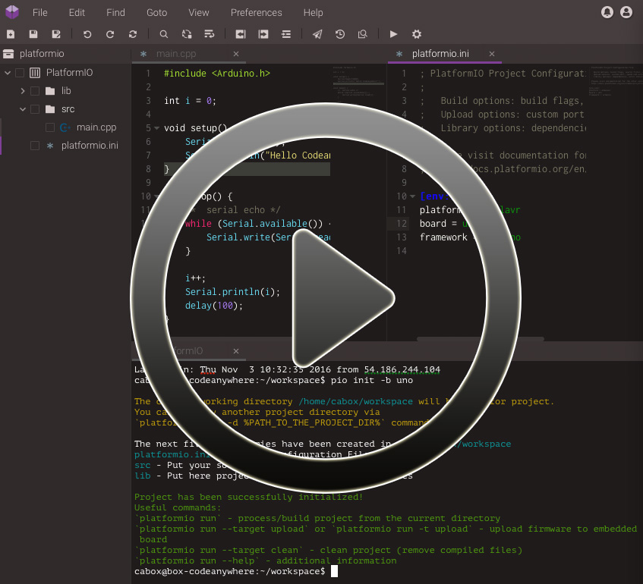Screen dimensions: 643x584
Task: Open the Find menu
Action: tap(115, 13)
